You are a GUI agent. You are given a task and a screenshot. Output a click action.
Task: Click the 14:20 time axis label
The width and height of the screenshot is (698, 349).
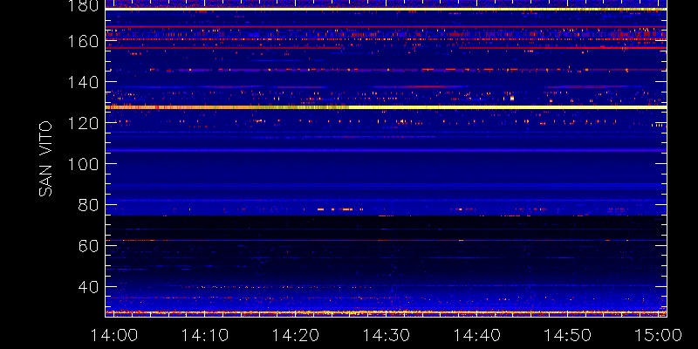point(296,335)
